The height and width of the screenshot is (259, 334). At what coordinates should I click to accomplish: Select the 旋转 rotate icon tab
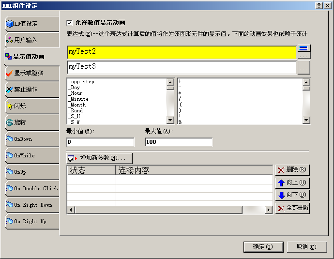click(9, 122)
